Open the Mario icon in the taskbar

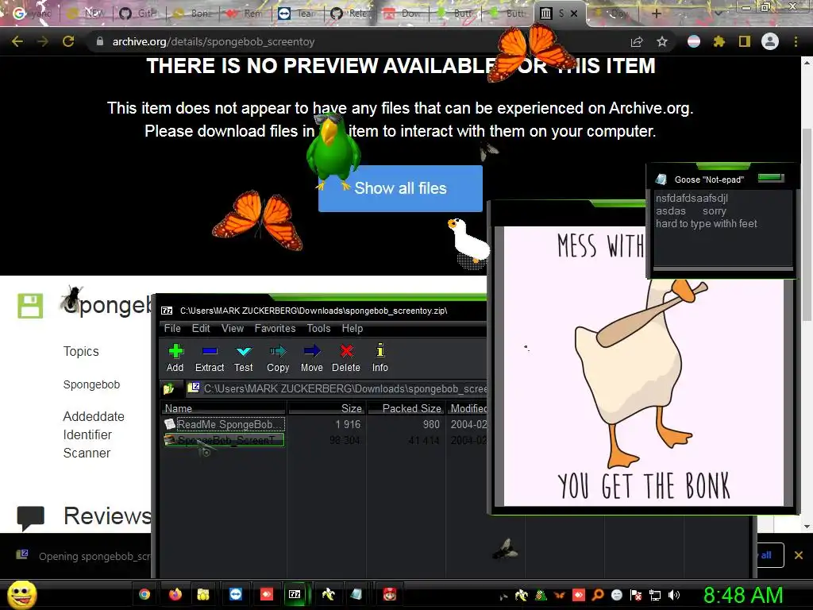(389, 594)
